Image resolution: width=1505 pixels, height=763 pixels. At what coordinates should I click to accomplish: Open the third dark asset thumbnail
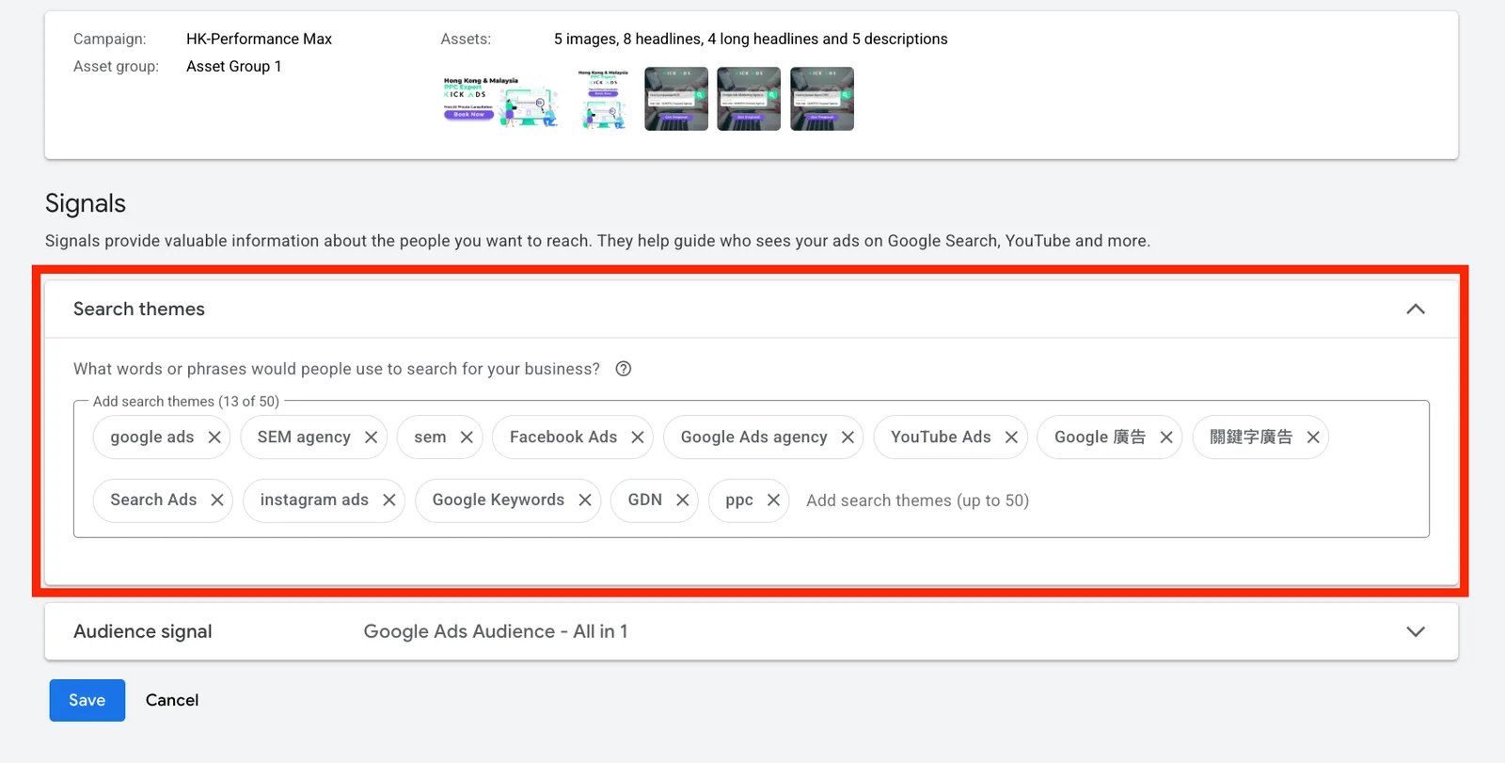pyautogui.click(x=676, y=99)
